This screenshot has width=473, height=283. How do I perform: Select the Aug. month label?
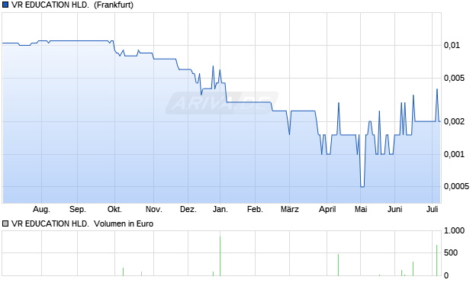pyautogui.click(x=41, y=209)
